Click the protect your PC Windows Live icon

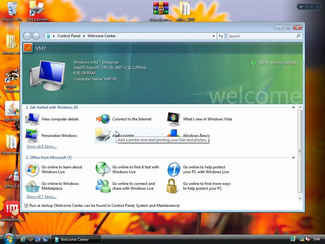coord(174,169)
